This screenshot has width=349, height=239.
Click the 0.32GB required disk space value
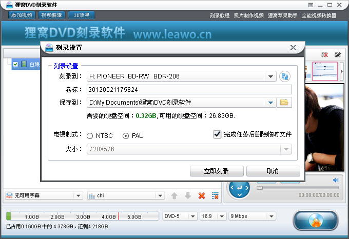coord(146,116)
